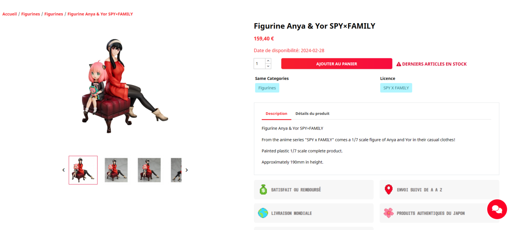Click the quantity input field

click(x=259, y=64)
